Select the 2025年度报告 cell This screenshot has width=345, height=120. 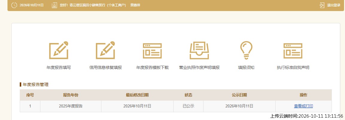(71, 106)
